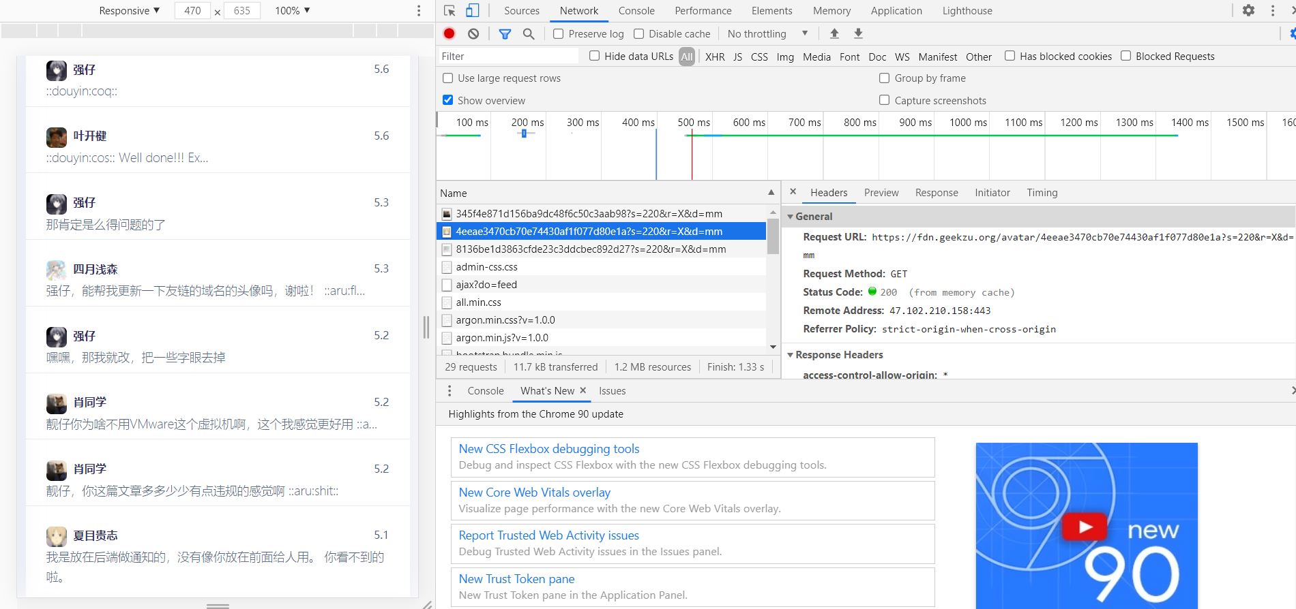Click the network overview timeline at 500 ms
This screenshot has width=1296, height=609.
coord(693,123)
